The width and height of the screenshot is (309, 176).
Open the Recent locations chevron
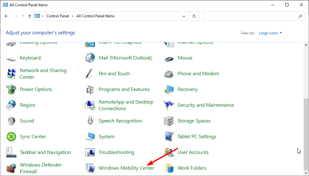coord(23,16)
